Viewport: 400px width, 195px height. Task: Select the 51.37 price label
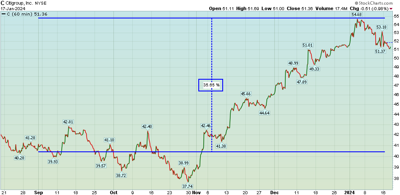coord(380,52)
